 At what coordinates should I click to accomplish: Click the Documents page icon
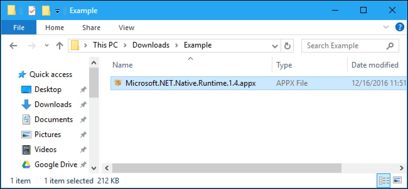26,120
